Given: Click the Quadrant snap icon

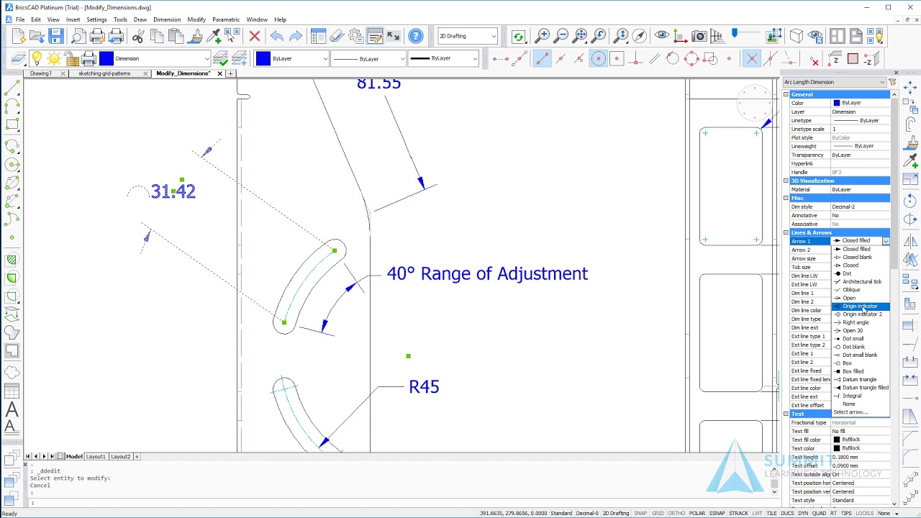Looking at the screenshot, I should pyautogui.click(x=691, y=58).
